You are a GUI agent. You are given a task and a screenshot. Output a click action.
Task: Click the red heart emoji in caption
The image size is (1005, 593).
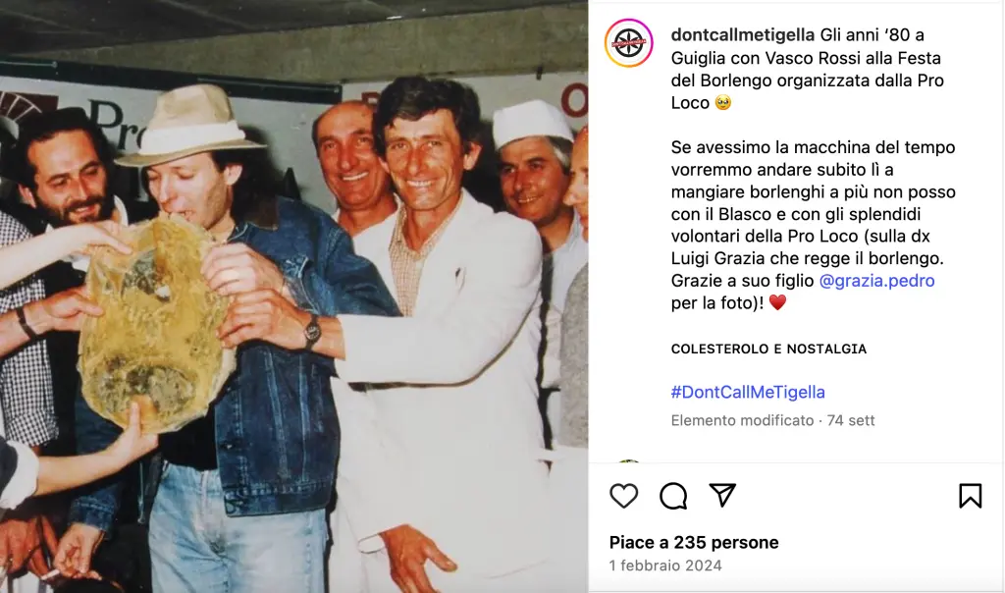coord(777,302)
